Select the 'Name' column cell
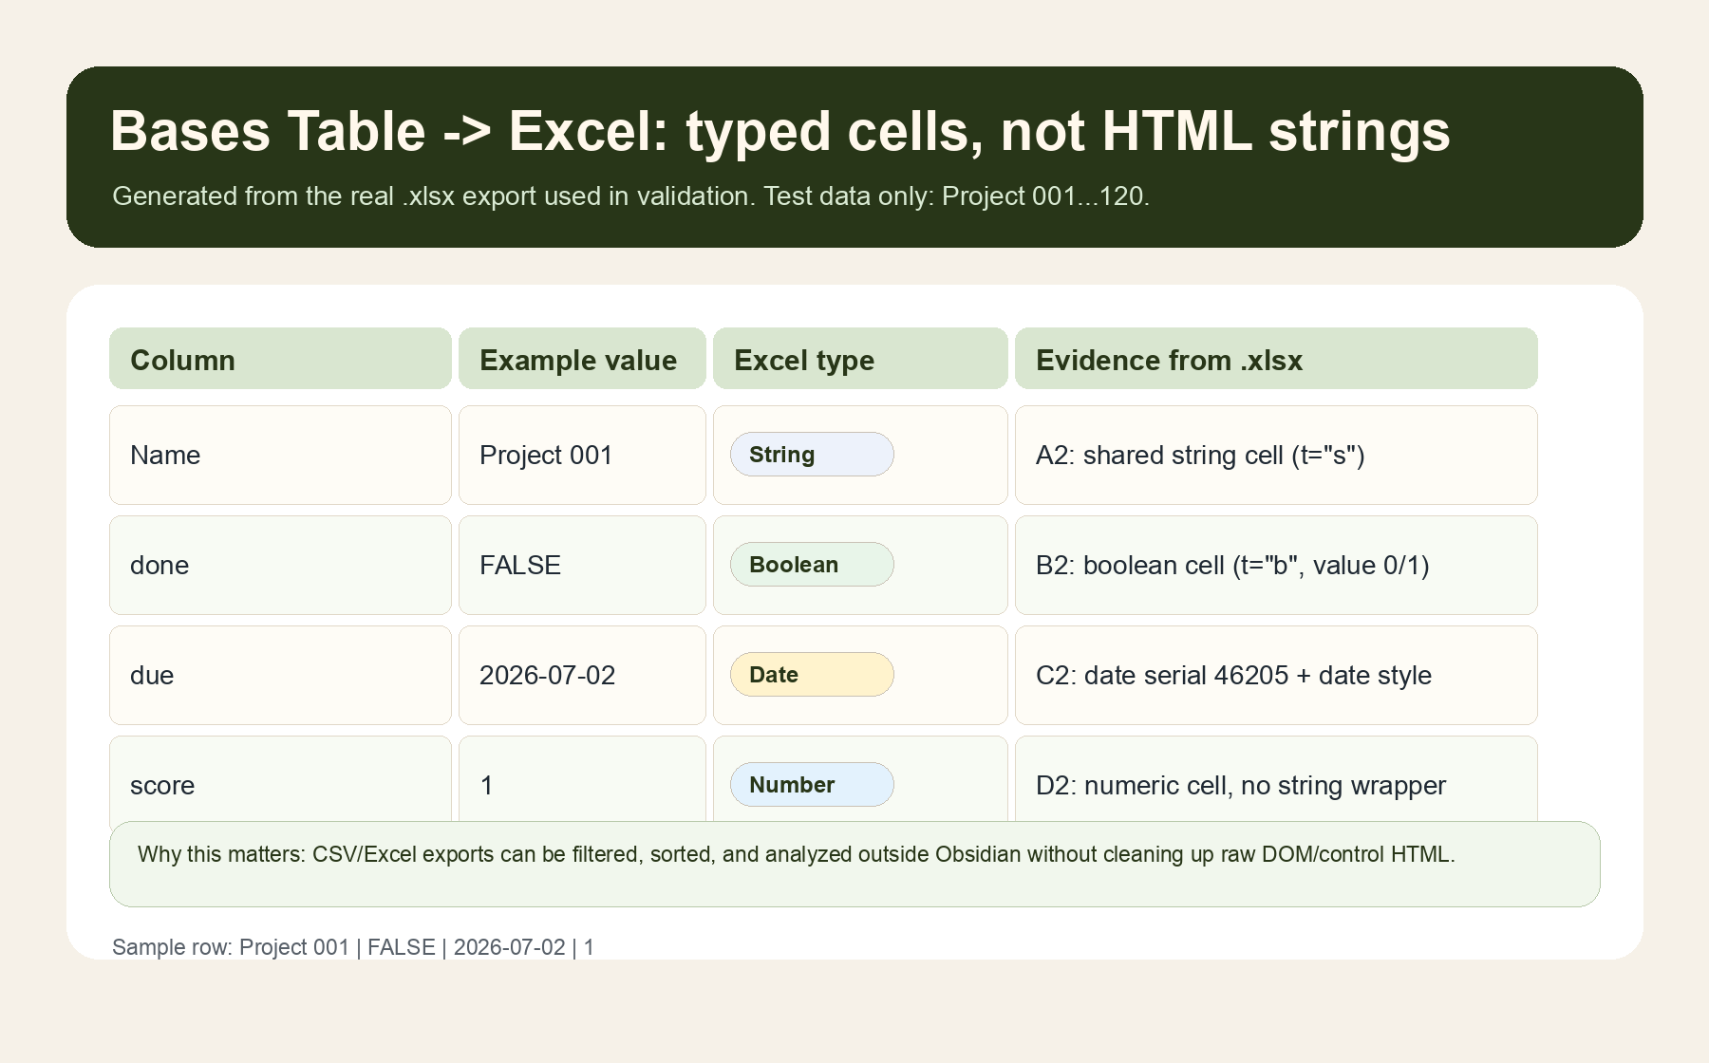 280,456
